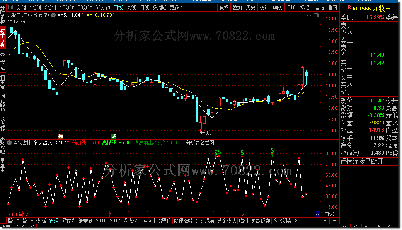Click the 返回 back button

click(332, 7)
